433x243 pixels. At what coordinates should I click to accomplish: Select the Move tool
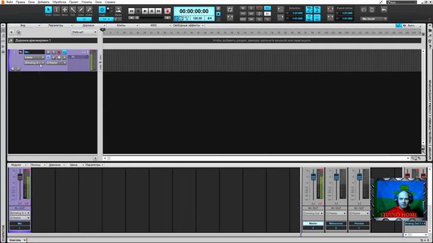tap(65, 10)
